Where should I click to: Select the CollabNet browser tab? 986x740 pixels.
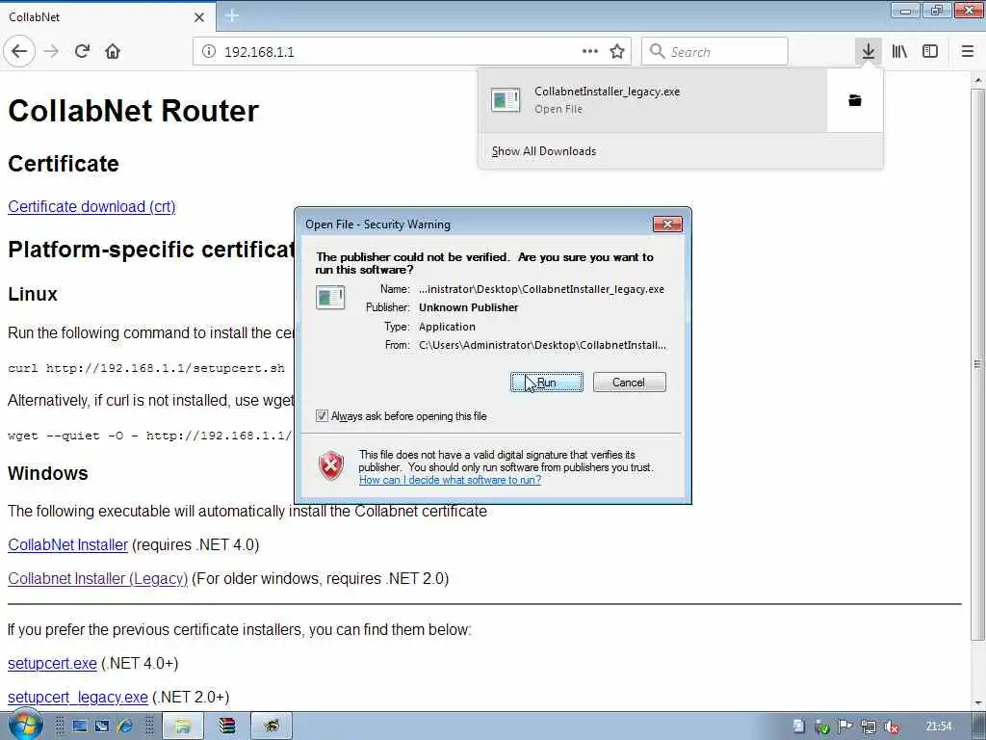[107, 17]
